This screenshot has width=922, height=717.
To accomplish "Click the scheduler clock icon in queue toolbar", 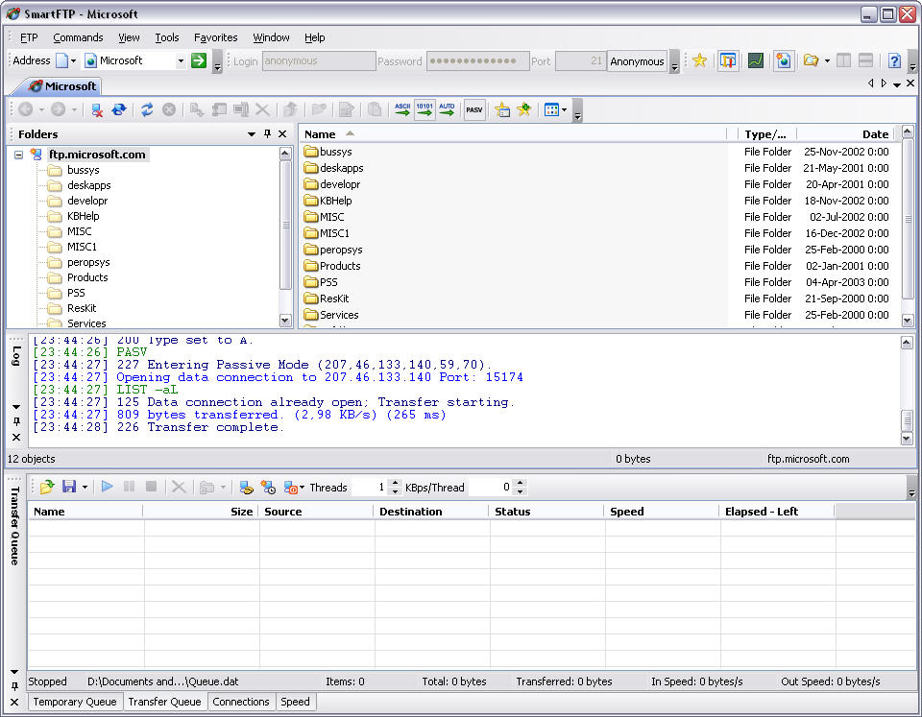I will [268, 487].
